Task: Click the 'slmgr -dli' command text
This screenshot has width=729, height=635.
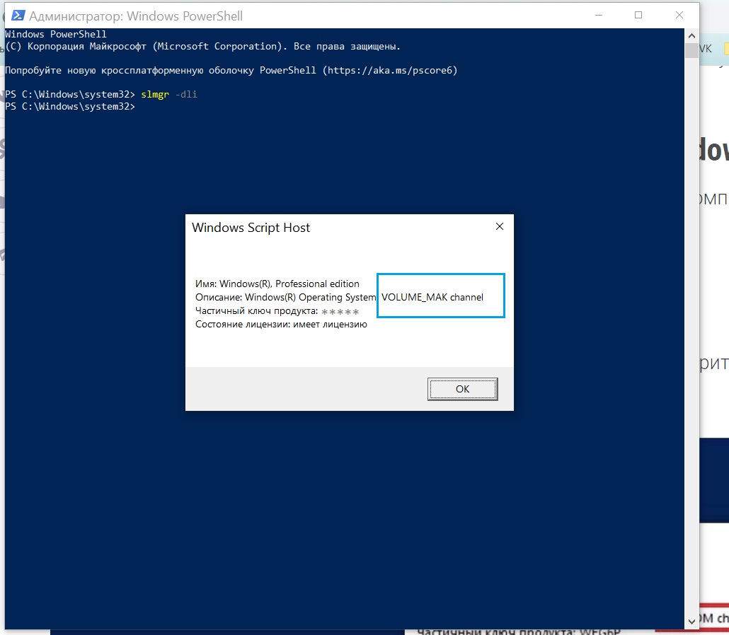Action: point(169,94)
